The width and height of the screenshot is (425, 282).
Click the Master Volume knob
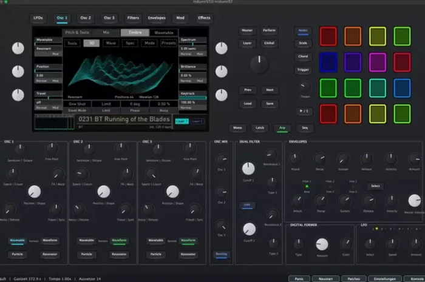(415, 201)
